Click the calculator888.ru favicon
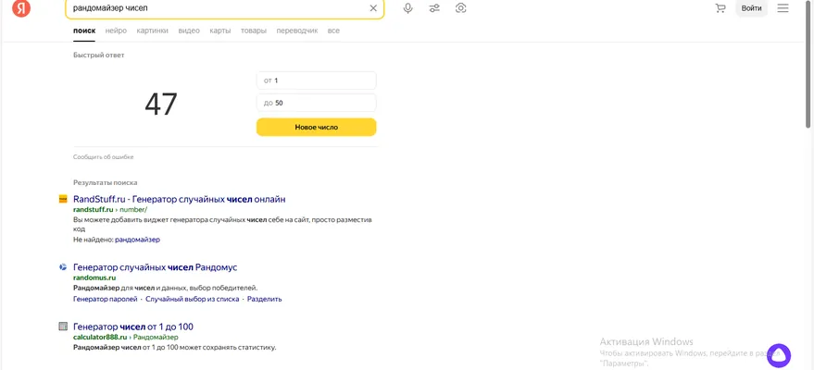814x370 pixels. (63, 327)
